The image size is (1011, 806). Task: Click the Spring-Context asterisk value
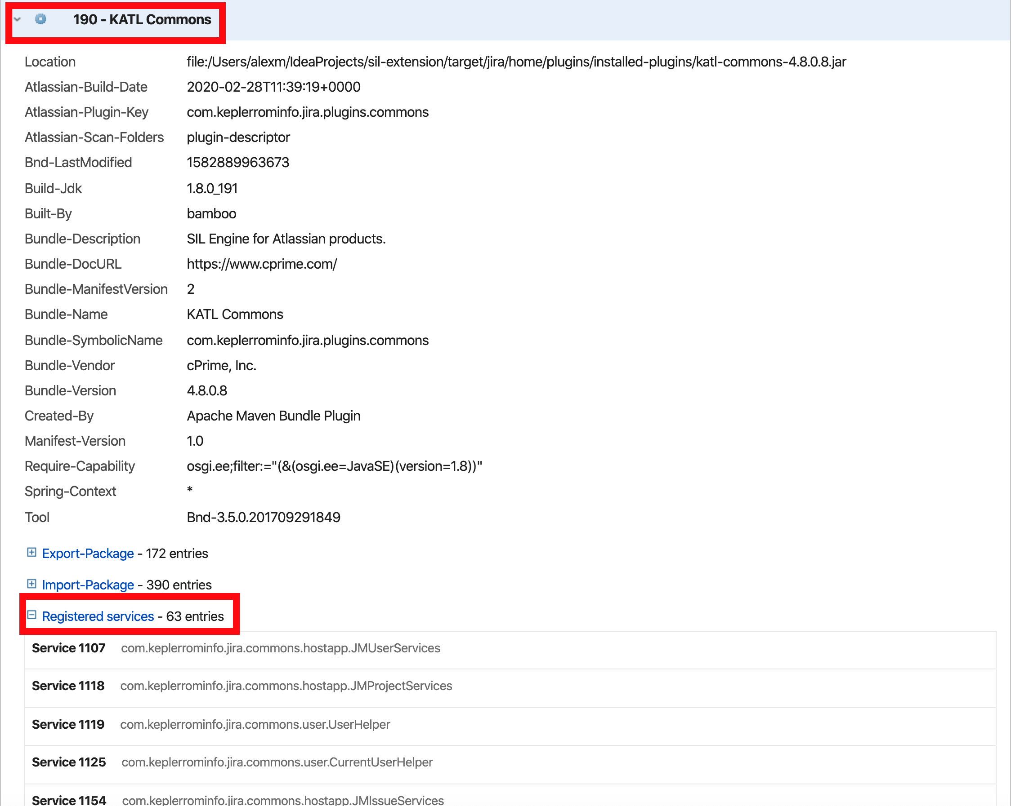tap(189, 490)
